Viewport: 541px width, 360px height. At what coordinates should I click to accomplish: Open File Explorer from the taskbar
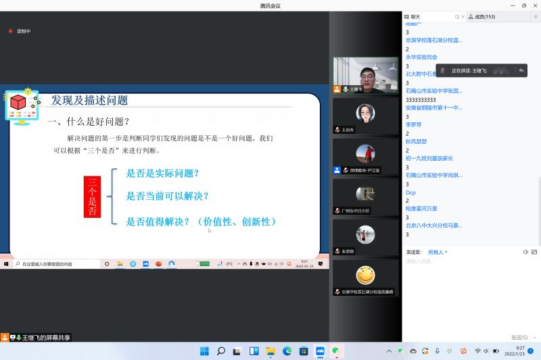click(270, 351)
